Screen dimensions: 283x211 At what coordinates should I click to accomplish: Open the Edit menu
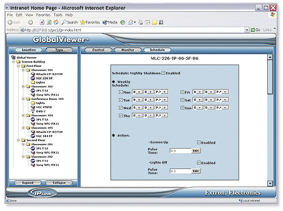tap(19, 15)
